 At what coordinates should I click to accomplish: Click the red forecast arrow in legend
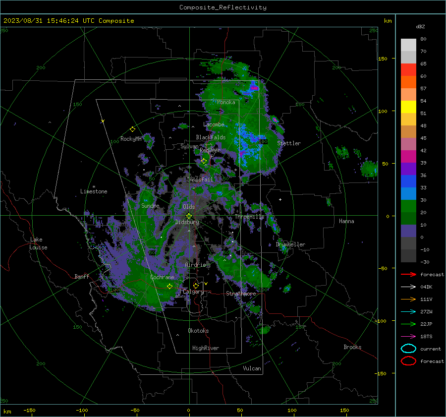pyautogui.click(x=408, y=274)
